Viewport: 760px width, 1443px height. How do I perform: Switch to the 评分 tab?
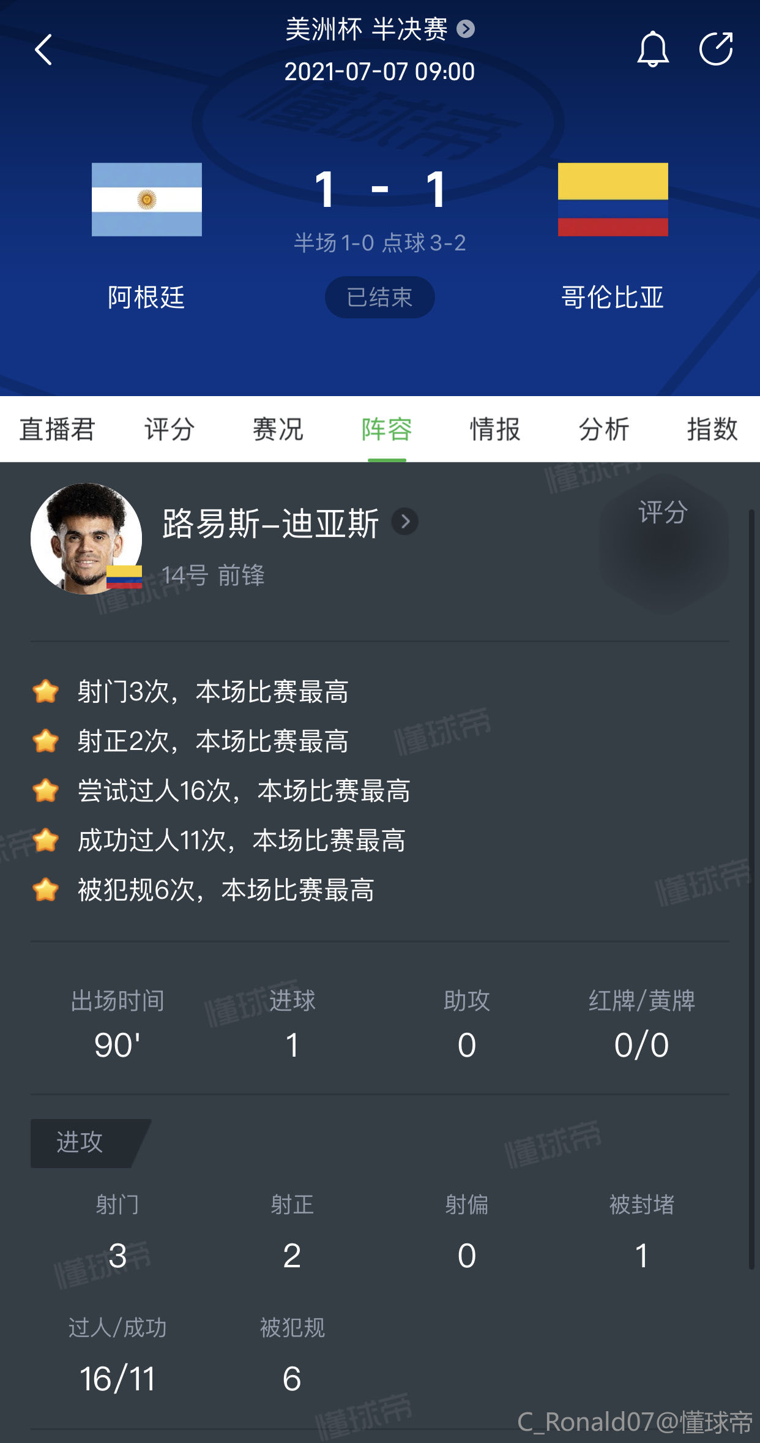click(170, 429)
